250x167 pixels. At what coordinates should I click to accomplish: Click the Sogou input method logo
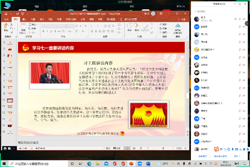(x=216, y=149)
